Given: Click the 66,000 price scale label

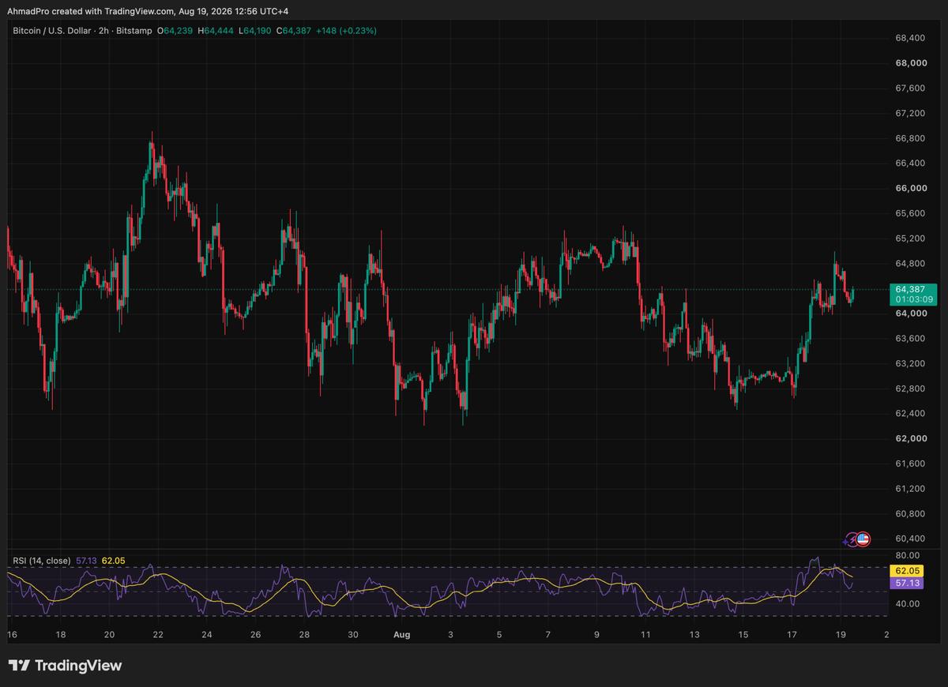Looking at the screenshot, I should click(x=911, y=188).
